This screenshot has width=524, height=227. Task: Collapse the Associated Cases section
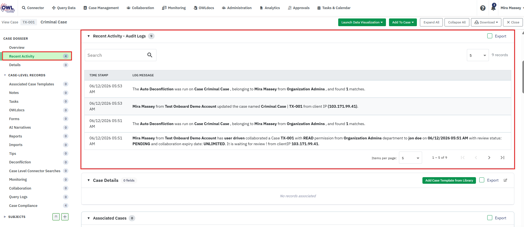pos(89,218)
